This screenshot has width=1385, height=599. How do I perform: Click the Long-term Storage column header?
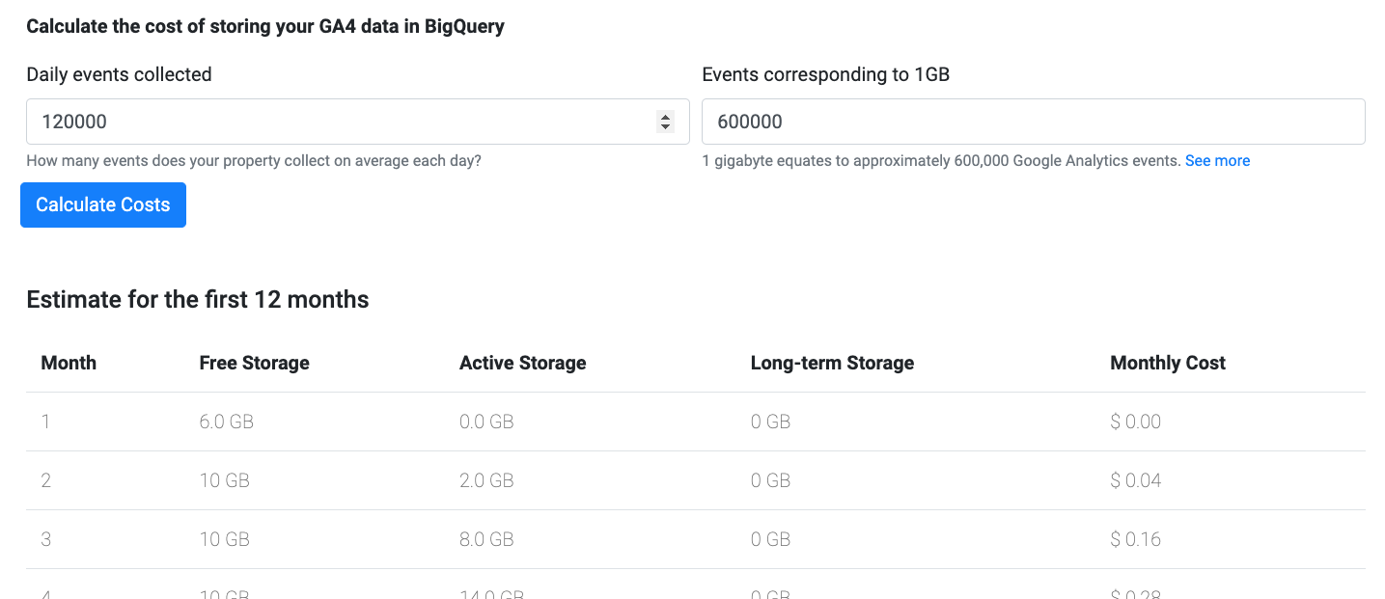point(832,363)
